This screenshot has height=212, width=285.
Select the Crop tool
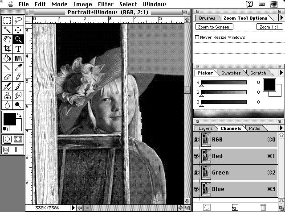7,49
